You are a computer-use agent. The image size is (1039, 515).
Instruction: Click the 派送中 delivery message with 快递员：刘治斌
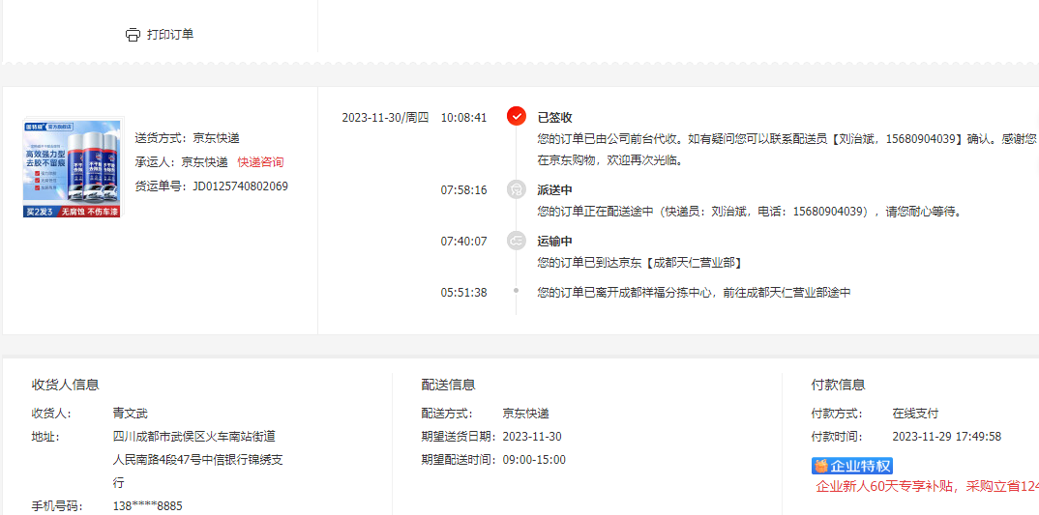point(749,212)
